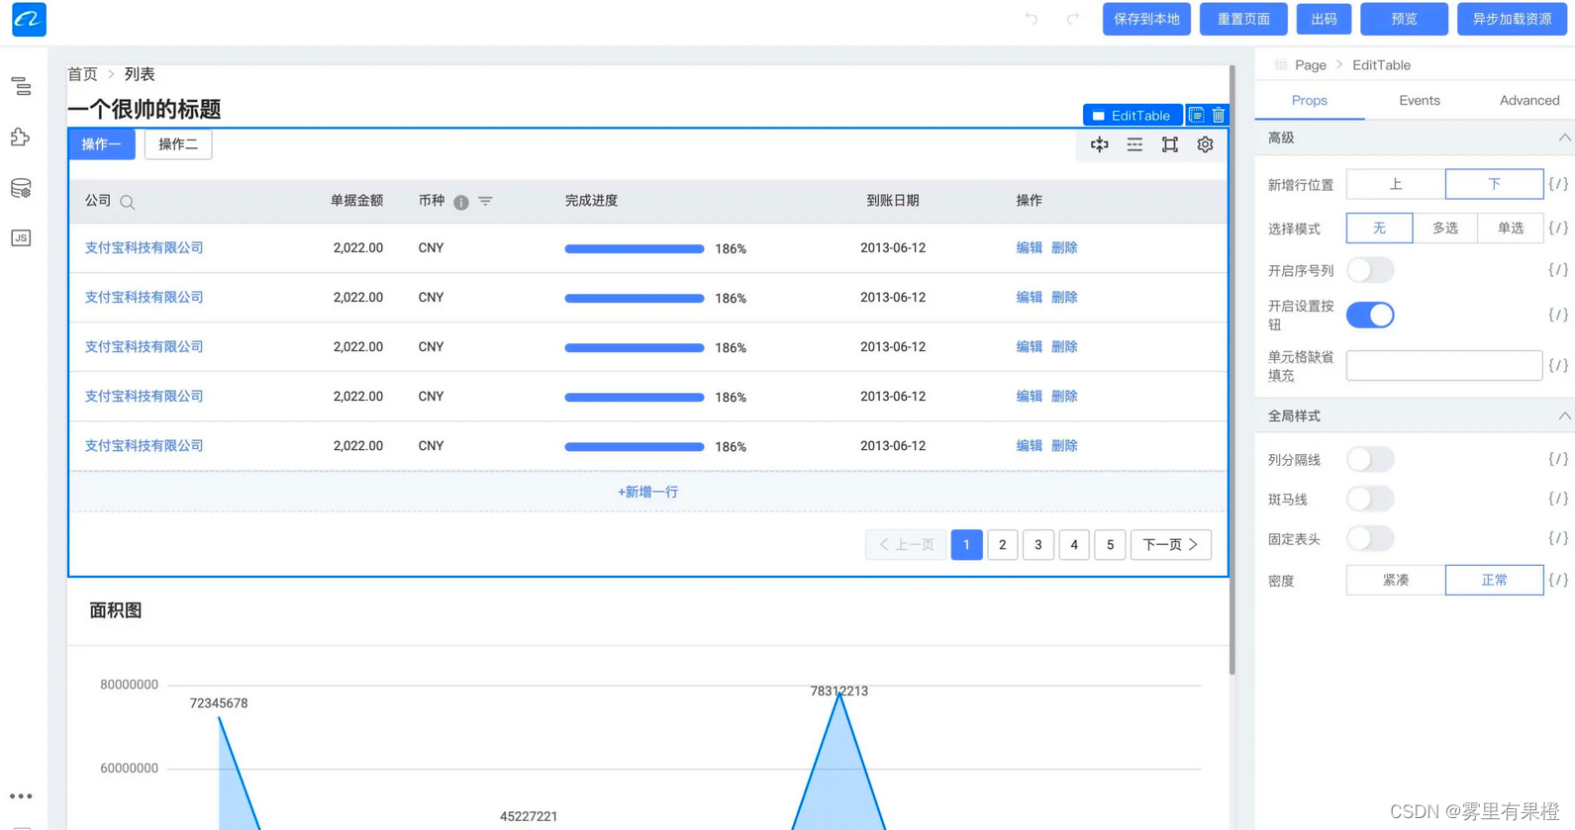Switch to the Events tab

pos(1419,100)
